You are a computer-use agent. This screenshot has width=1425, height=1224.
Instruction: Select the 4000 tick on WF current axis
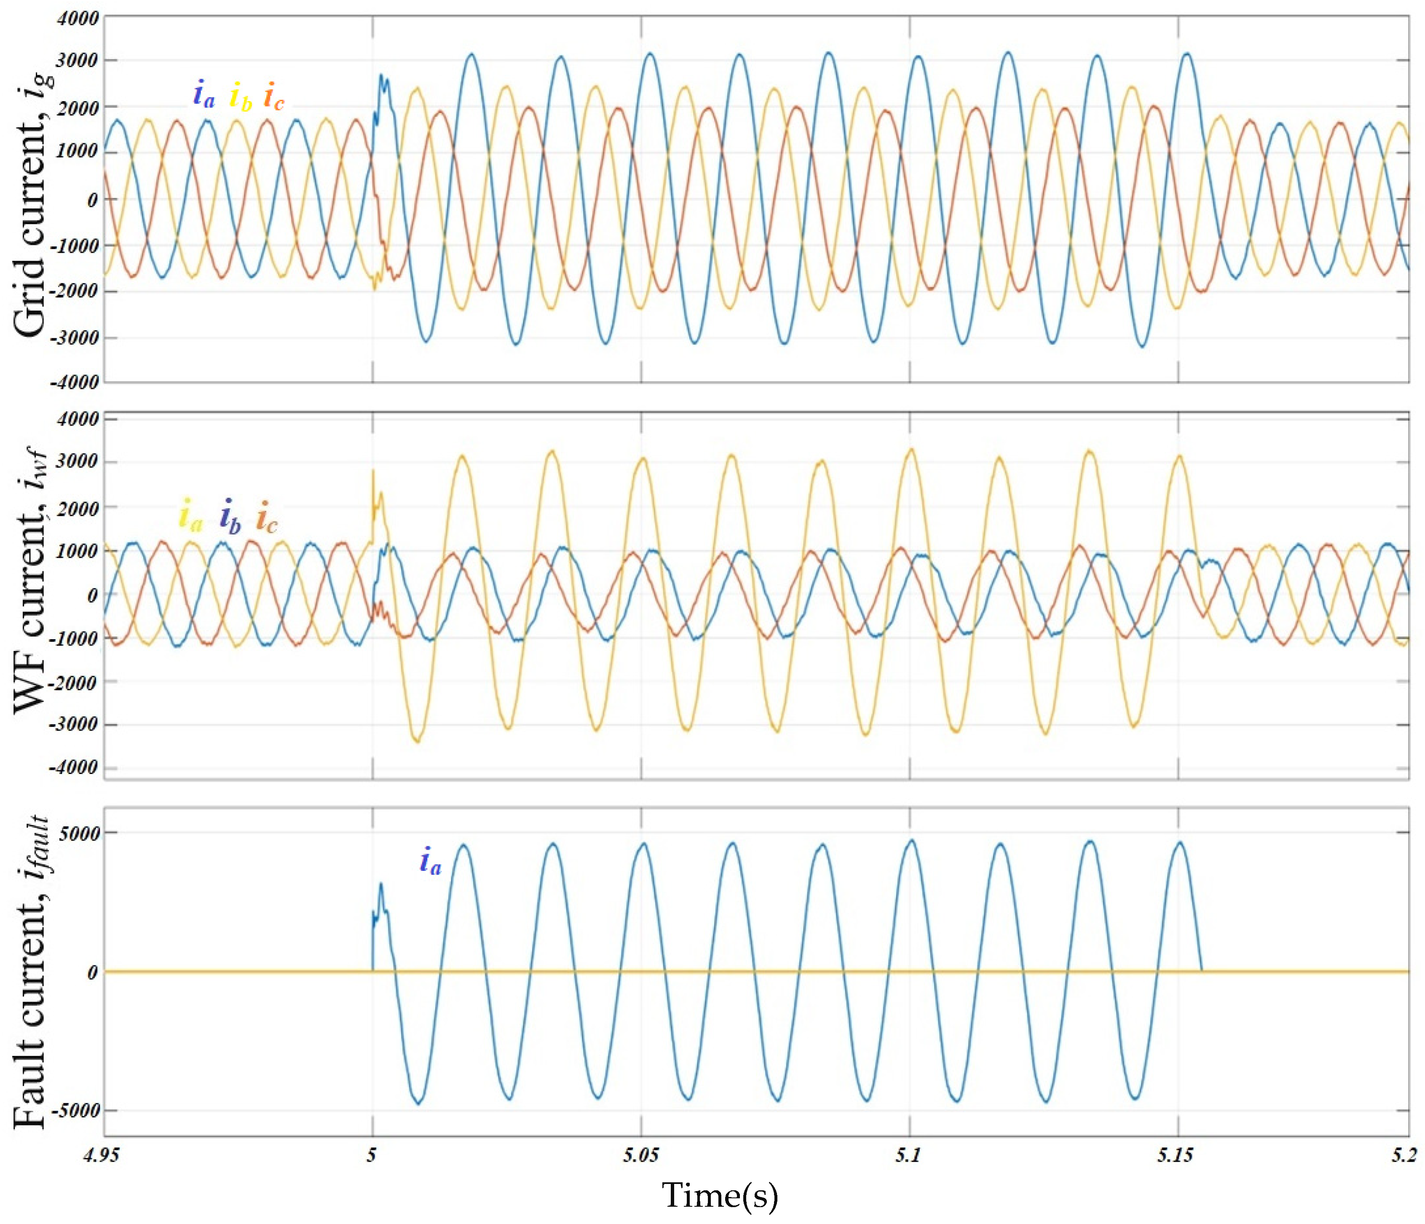78,420
